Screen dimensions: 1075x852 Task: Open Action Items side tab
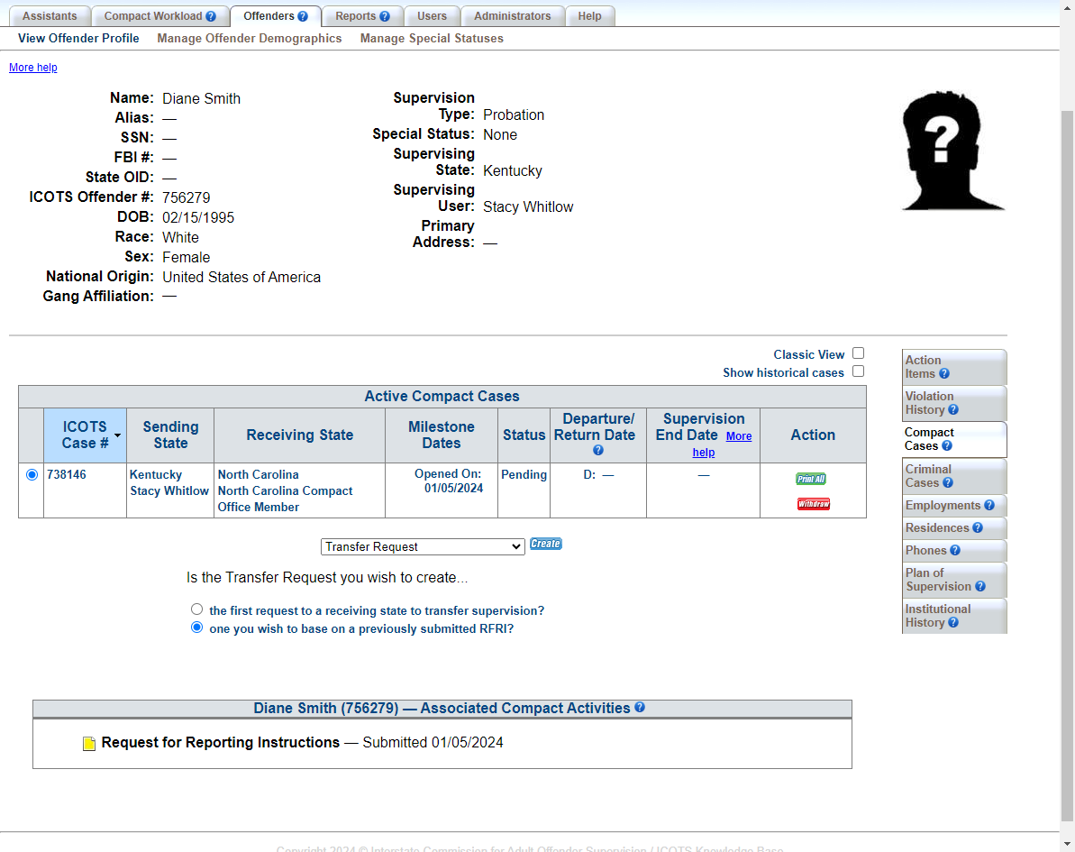coord(953,367)
